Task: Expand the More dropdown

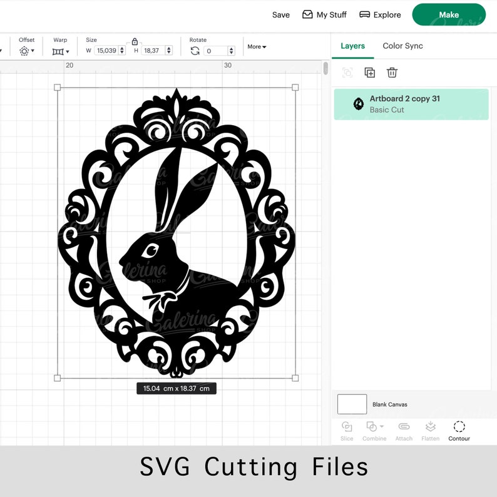Action: (257, 46)
